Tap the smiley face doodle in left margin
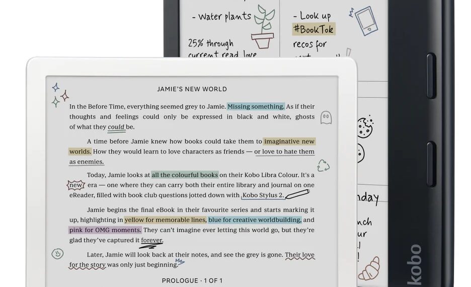 (57, 254)
